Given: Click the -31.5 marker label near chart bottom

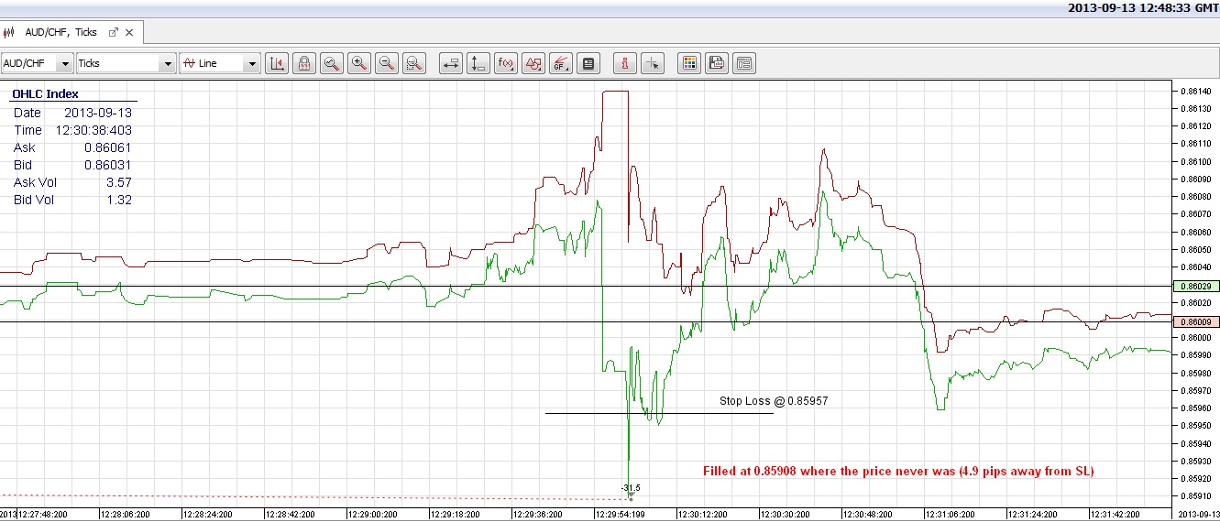Looking at the screenshot, I should [630, 488].
